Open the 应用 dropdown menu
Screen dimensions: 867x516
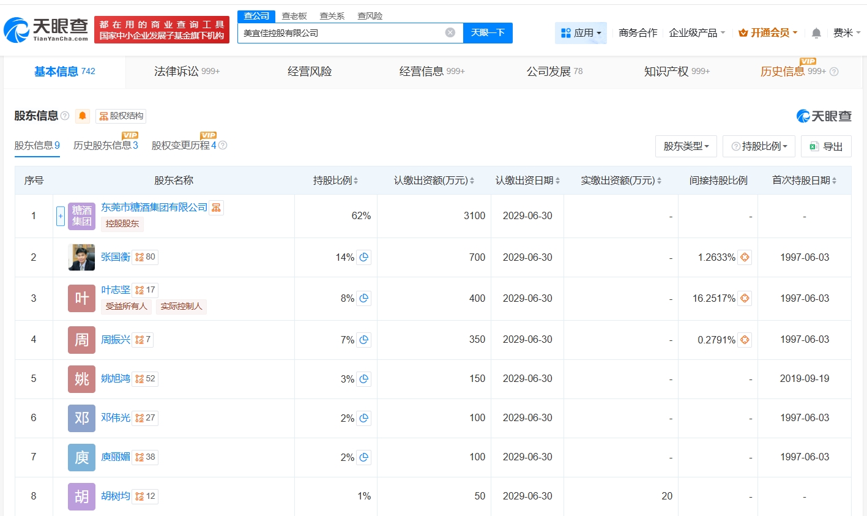(581, 33)
